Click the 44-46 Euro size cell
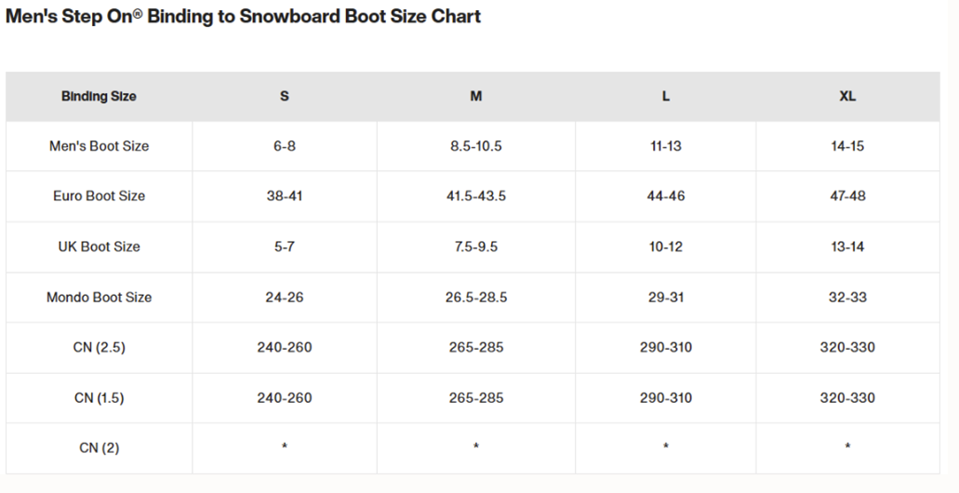959x493 pixels. [x=665, y=195]
